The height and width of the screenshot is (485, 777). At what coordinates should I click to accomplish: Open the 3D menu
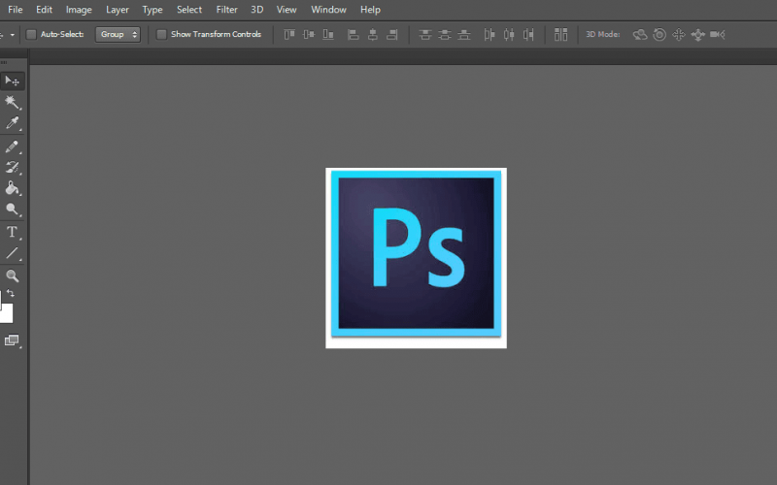point(256,10)
